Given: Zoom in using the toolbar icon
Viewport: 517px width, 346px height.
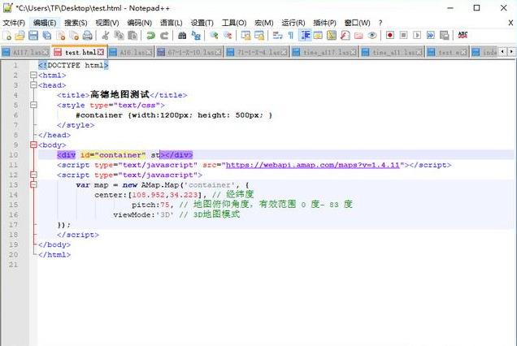Looking at the screenshot, I should tap(215, 35).
